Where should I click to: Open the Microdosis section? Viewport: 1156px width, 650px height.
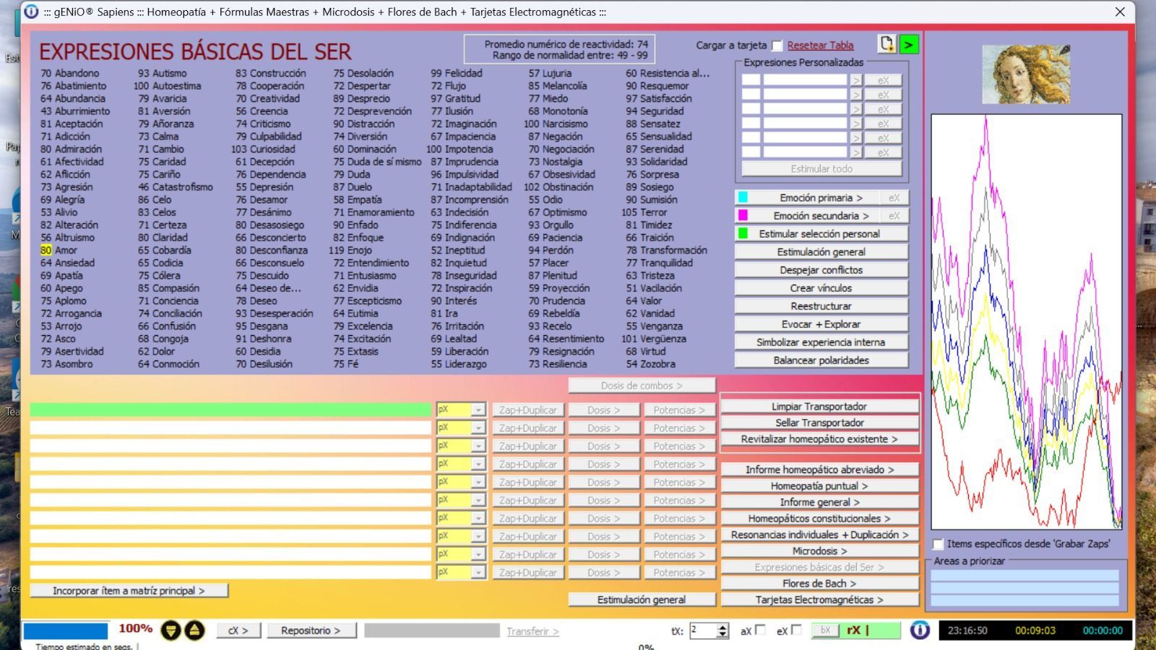[x=819, y=551]
